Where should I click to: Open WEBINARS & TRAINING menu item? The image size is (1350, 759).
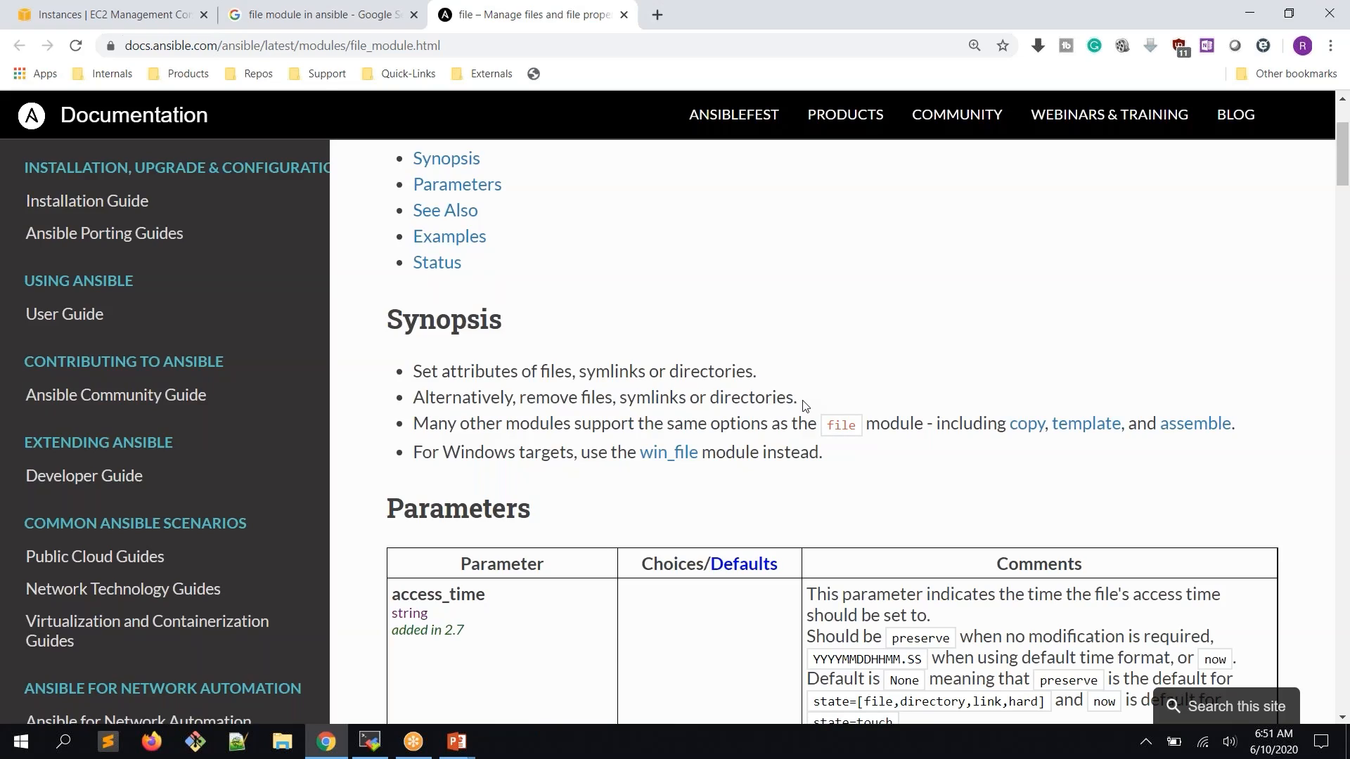(x=1110, y=115)
